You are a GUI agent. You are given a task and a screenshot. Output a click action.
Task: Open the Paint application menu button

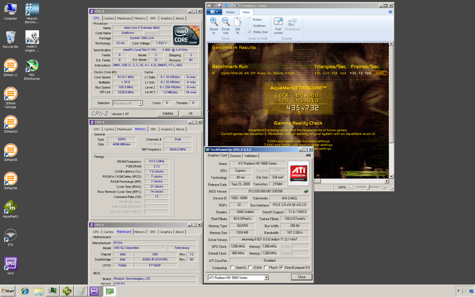[x=214, y=12]
